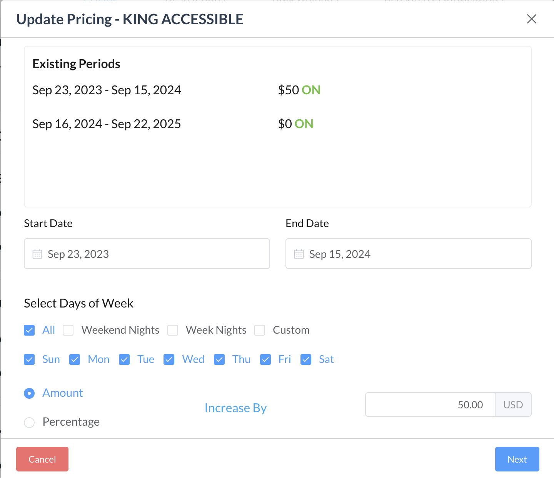The image size is (554, 478).
Task: Uncheck the All days checkbox
Action: [x=29, y=330]
